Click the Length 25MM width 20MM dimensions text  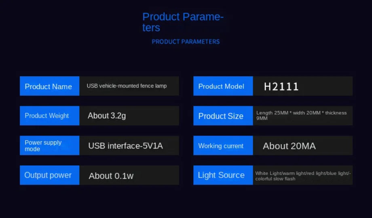(301, 113)
